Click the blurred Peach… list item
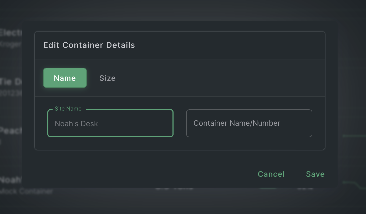 tap(11, 130)
